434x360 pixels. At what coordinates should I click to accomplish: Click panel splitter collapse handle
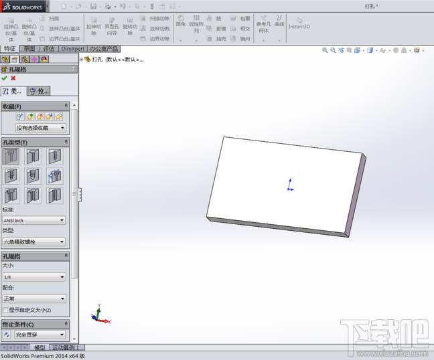80,195
